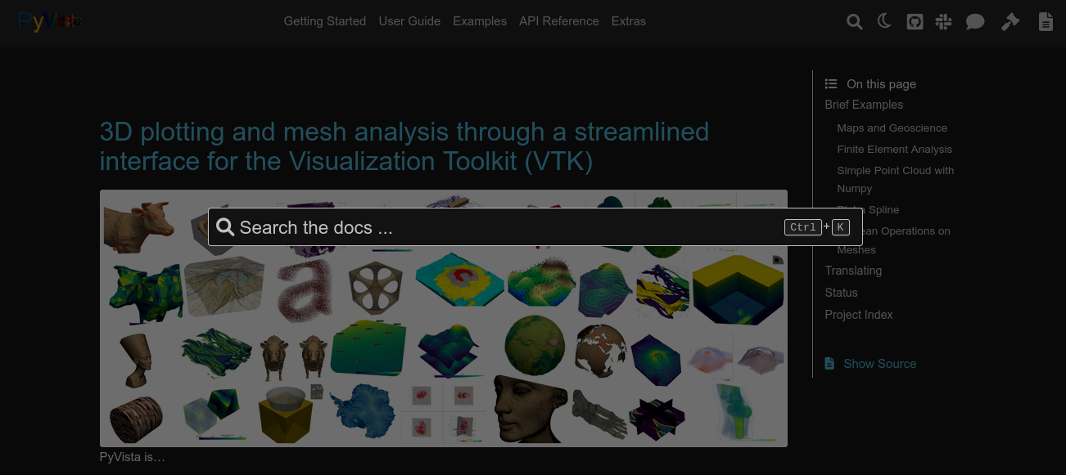The width and height of the screenshot is (1066, 475).
Task: Open the Translating section entry
Action: pos(853,271)
